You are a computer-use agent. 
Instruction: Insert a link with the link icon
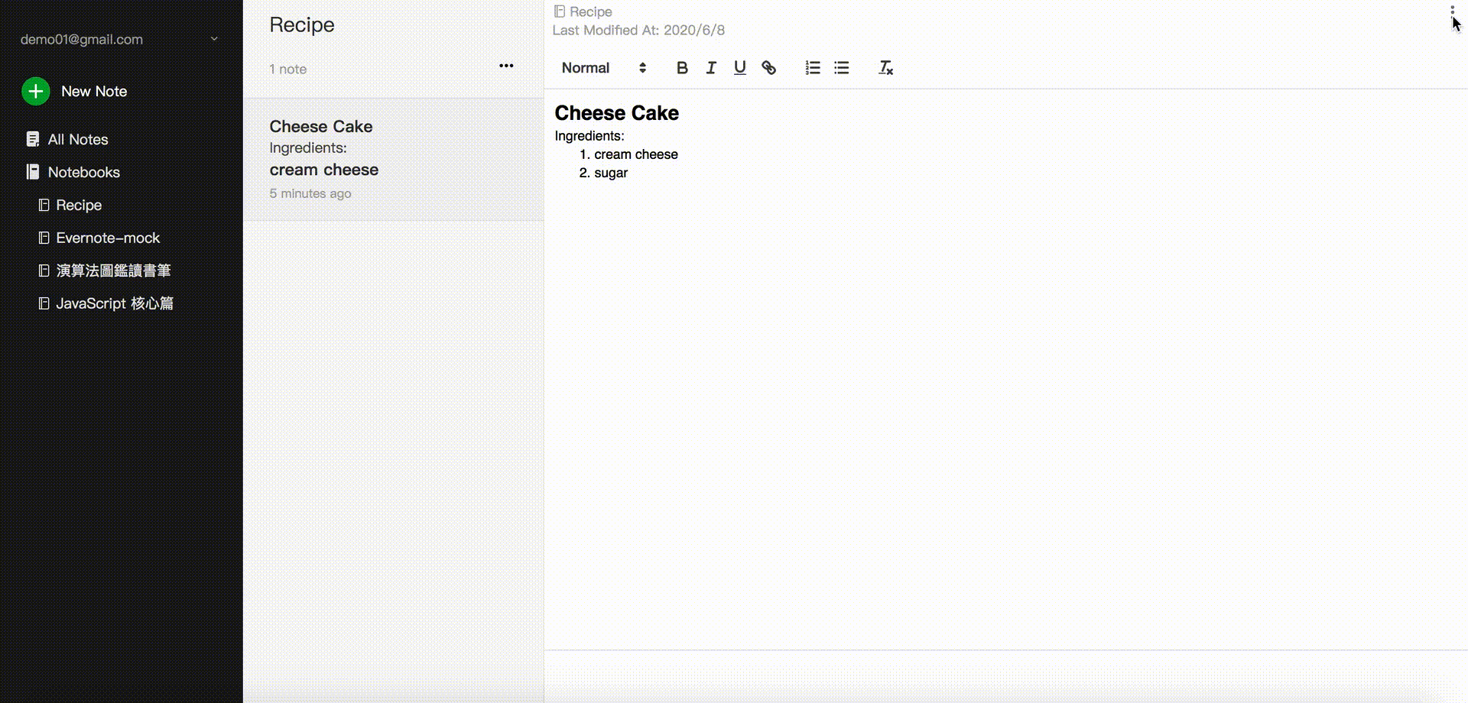pyautogui.click(x=769, y=68)
